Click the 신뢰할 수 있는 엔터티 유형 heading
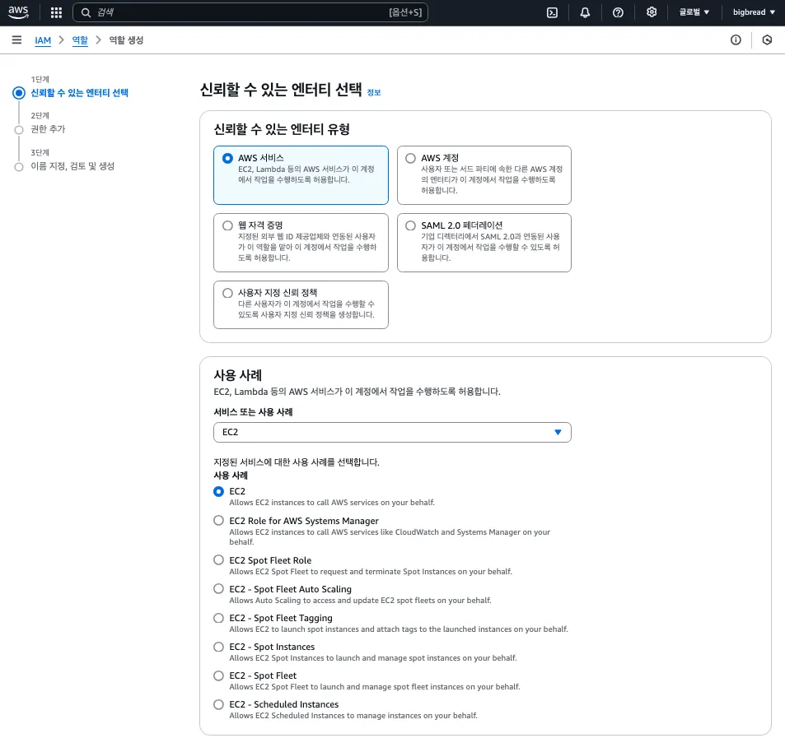This screenshot has width=785, height=738. 282,129
